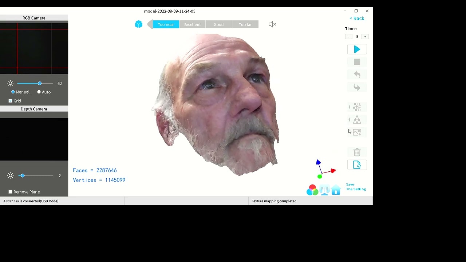Click the Faces = 2287646 text
This screenshot has height=262, width=466.
tap(95, 170)
